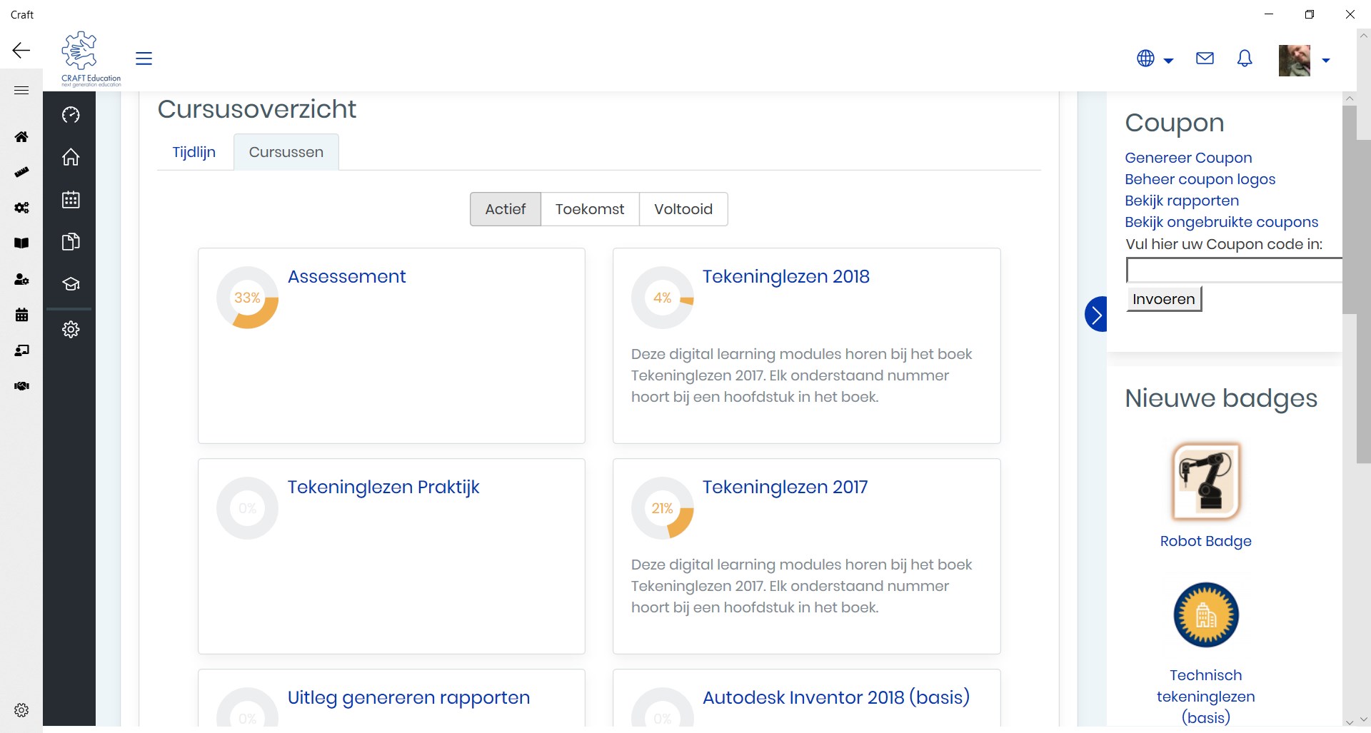Open the handshake icon in the left strip
The width and height of the screenshot is (1371, 733).
tap(21, 386)
